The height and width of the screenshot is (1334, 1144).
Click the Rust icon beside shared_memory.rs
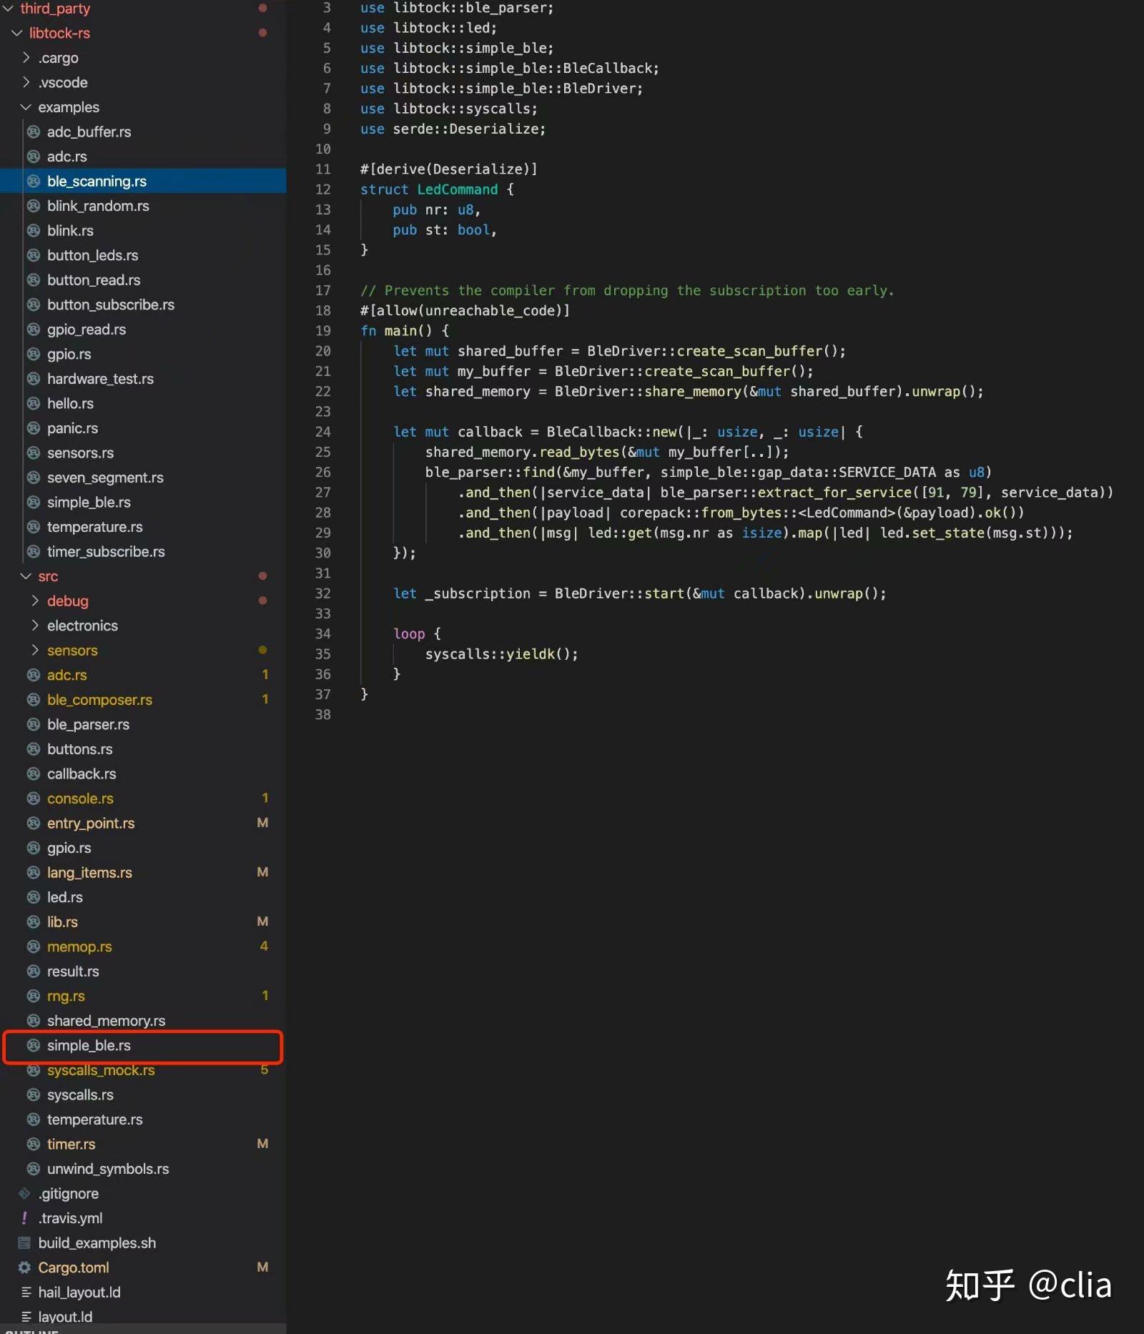pos(34,1020)
